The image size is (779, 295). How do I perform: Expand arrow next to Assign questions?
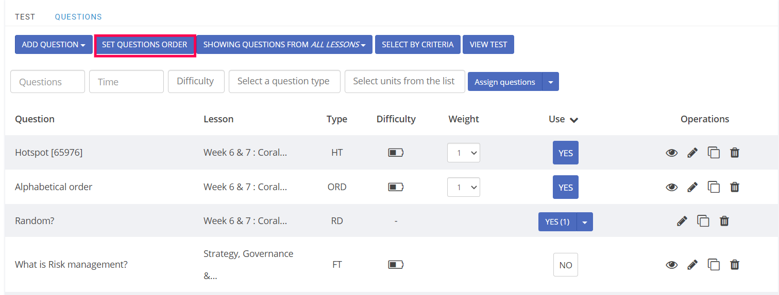click(550, 82)
